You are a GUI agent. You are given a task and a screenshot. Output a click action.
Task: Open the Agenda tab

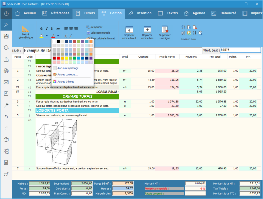tap(194, 13)
